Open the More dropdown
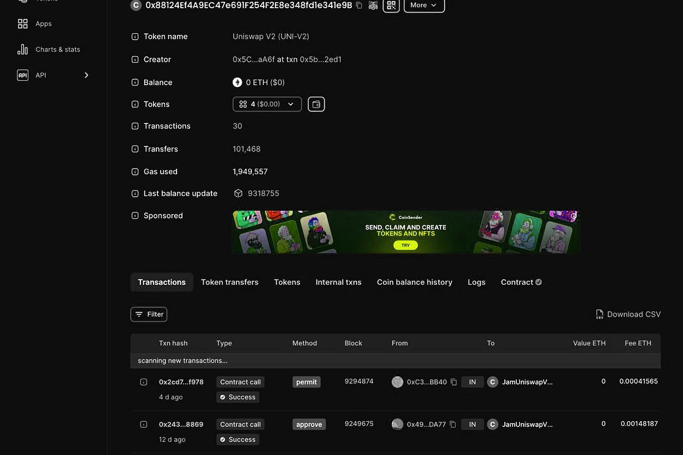Screen dimensions: 683x455 click(x=424, y=5)
